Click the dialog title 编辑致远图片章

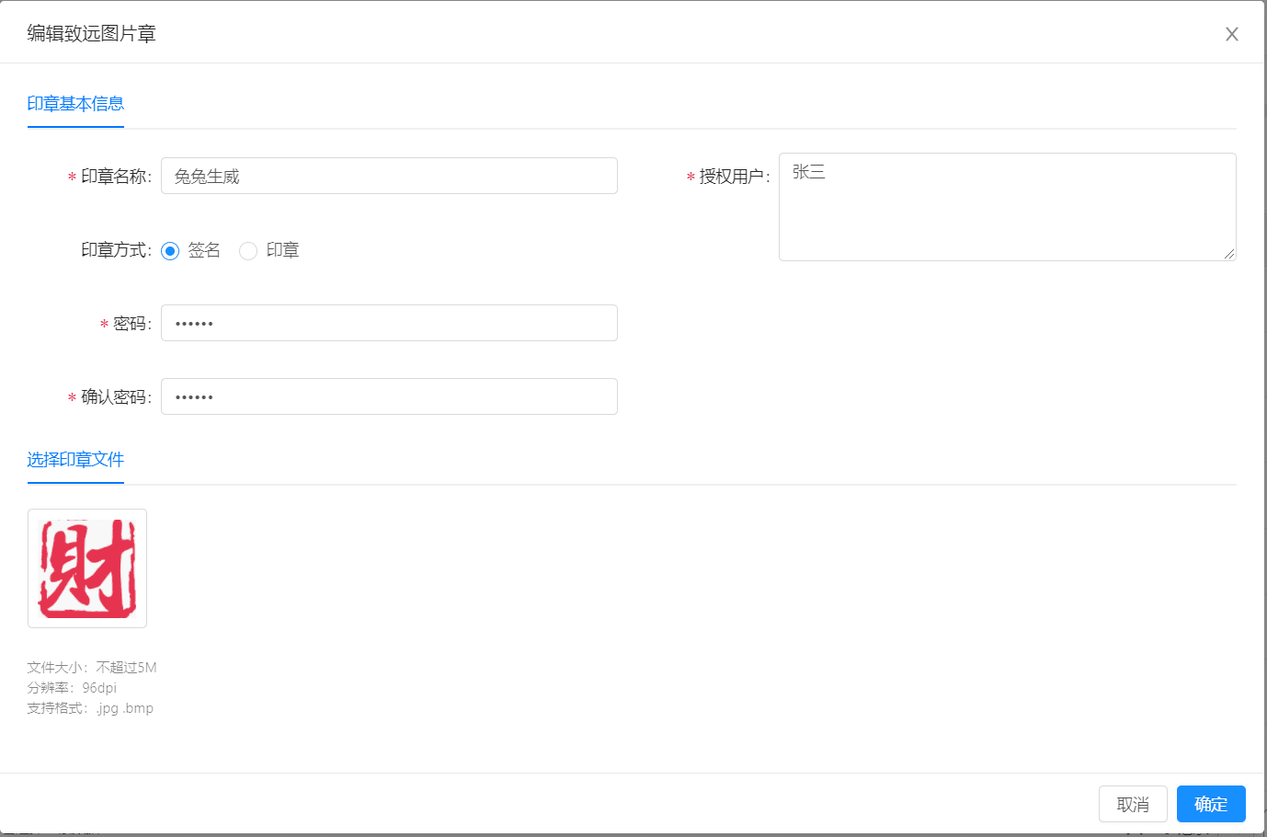tap(92, 34)
